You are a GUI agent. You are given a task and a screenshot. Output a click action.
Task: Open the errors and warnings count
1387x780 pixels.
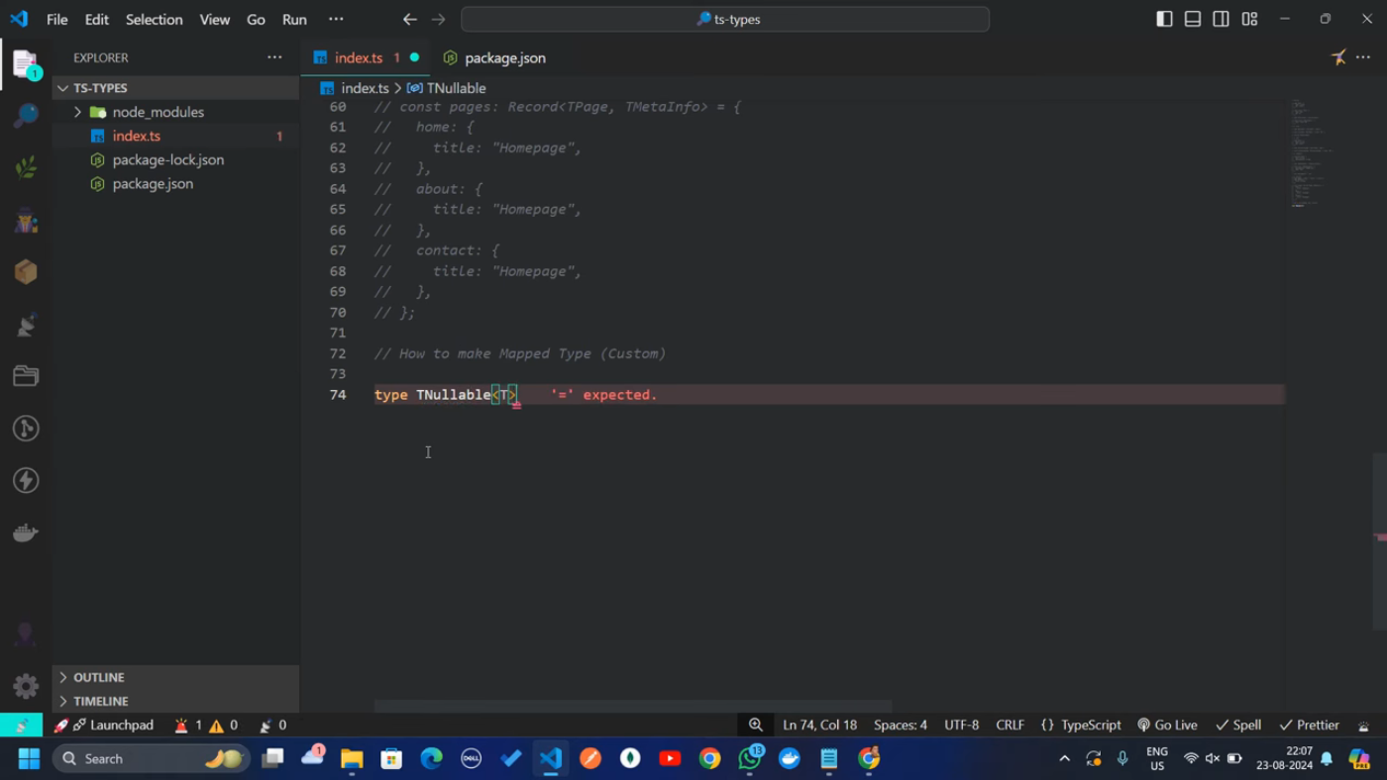click(x=206, y=725)
